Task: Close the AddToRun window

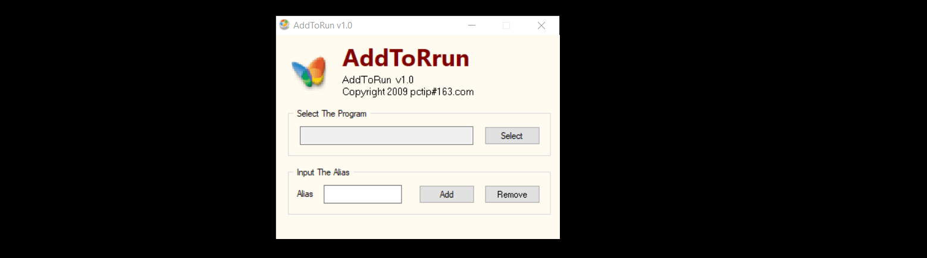Action: coord(541,26)
